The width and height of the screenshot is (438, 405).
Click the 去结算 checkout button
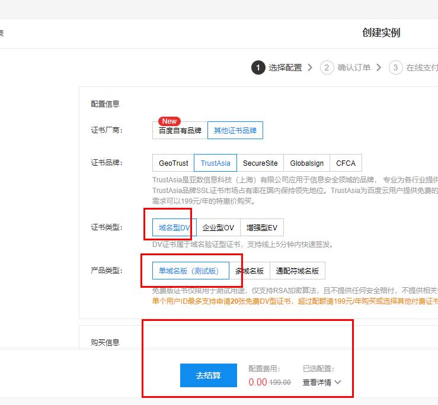point(208,375)
